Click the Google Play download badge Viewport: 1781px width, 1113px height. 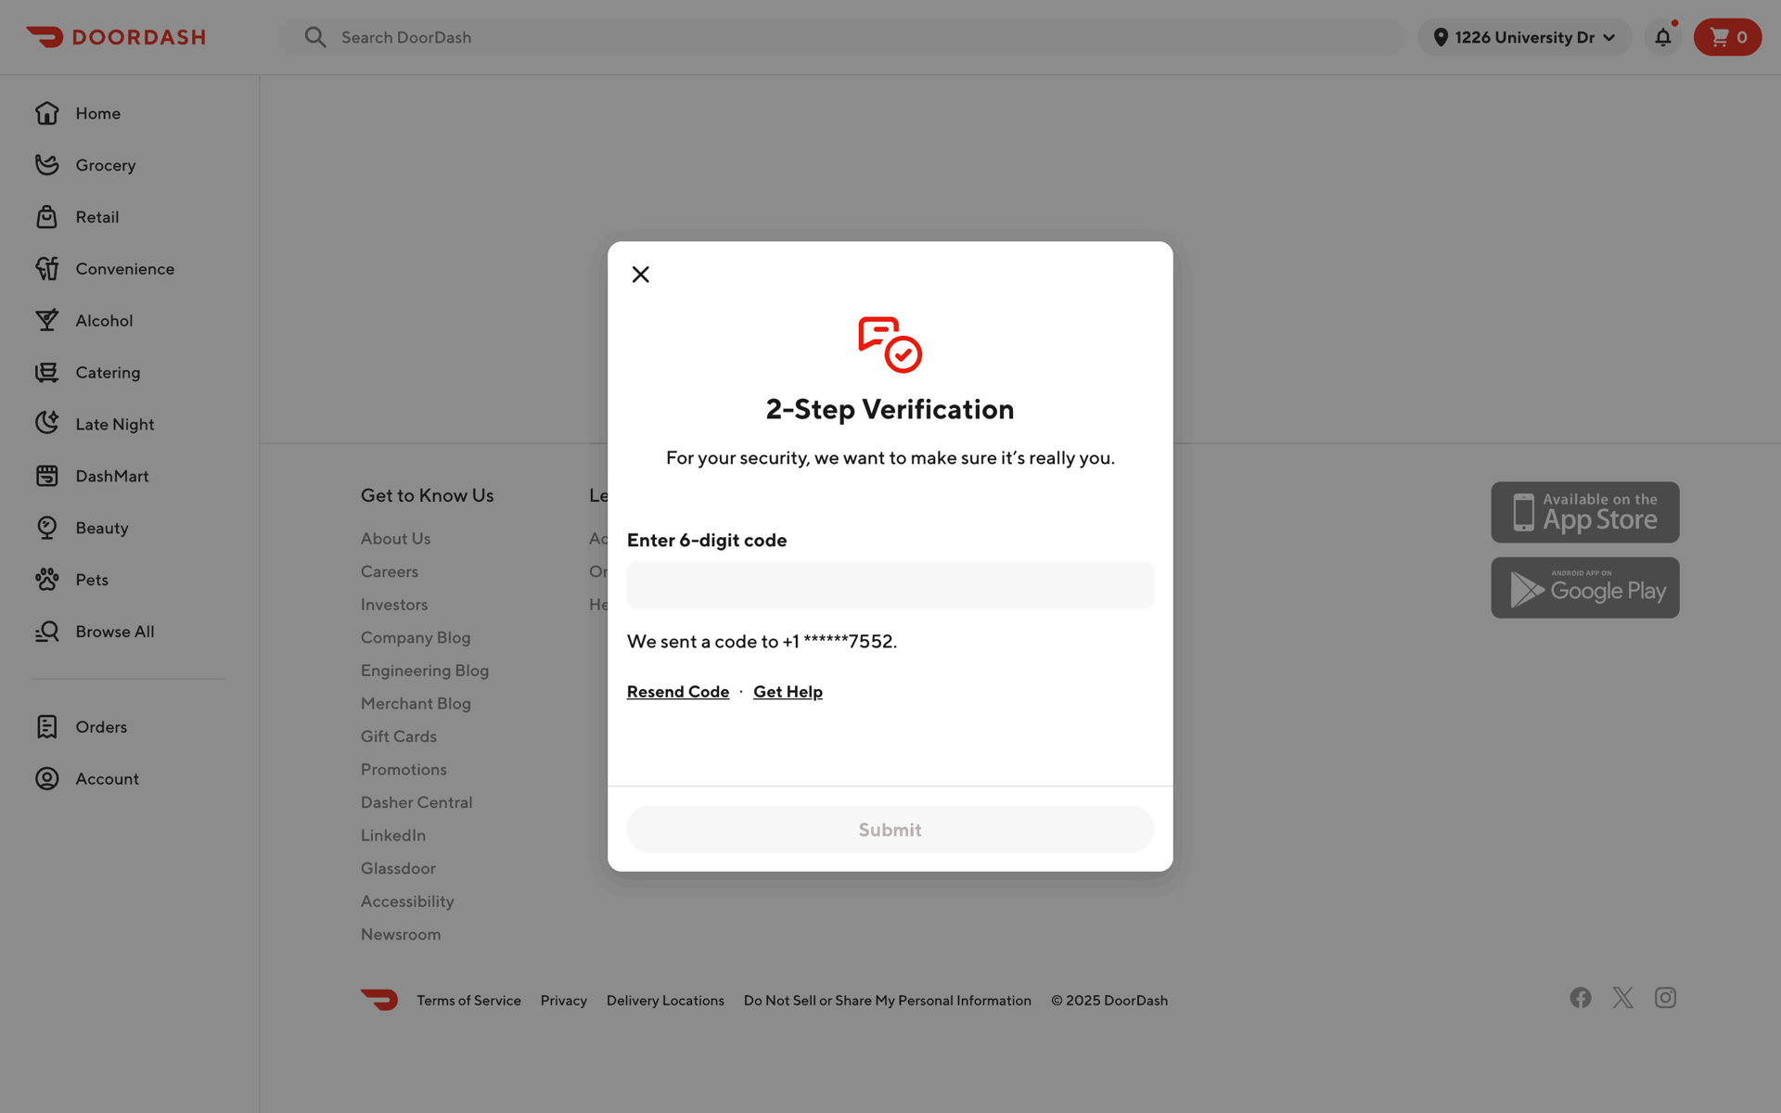click(1584, 588)
